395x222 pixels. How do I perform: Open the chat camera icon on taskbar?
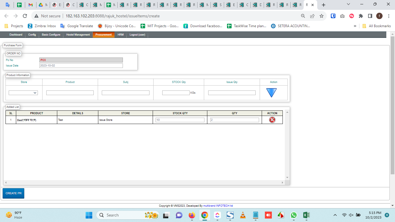click(x=179, y=215)
